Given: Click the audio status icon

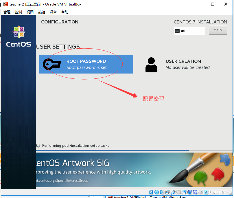Looking at the screenshot, I should click(x=162, y=192).
